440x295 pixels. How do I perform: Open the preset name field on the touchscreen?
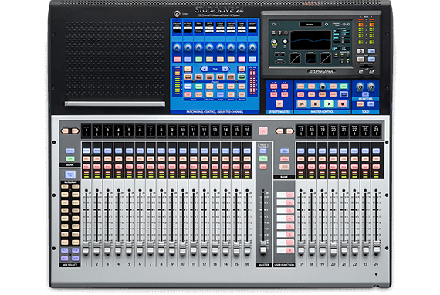[310, 25]
